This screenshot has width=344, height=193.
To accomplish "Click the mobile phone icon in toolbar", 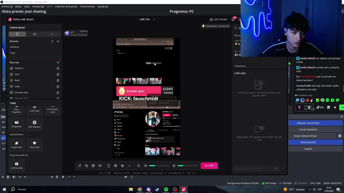I will tap(109, 166).
